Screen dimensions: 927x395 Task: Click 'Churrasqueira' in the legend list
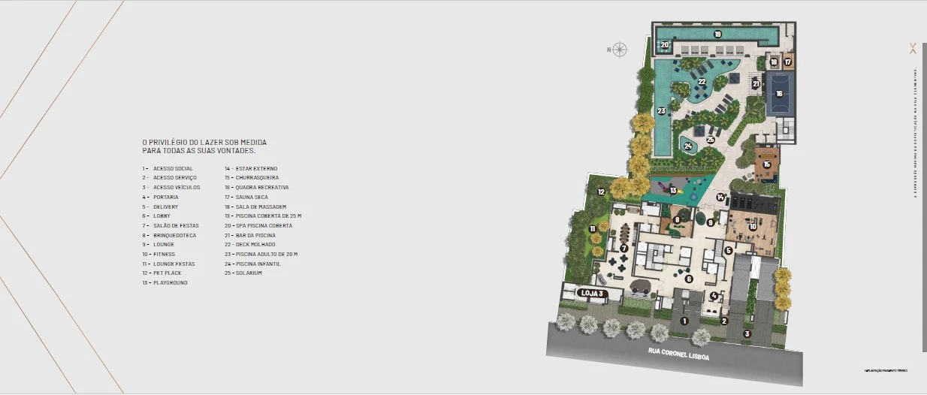[x=255, y=178]
